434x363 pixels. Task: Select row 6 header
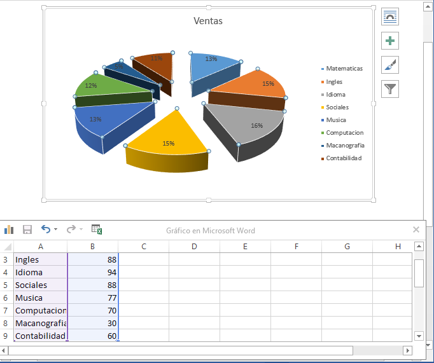6,298
